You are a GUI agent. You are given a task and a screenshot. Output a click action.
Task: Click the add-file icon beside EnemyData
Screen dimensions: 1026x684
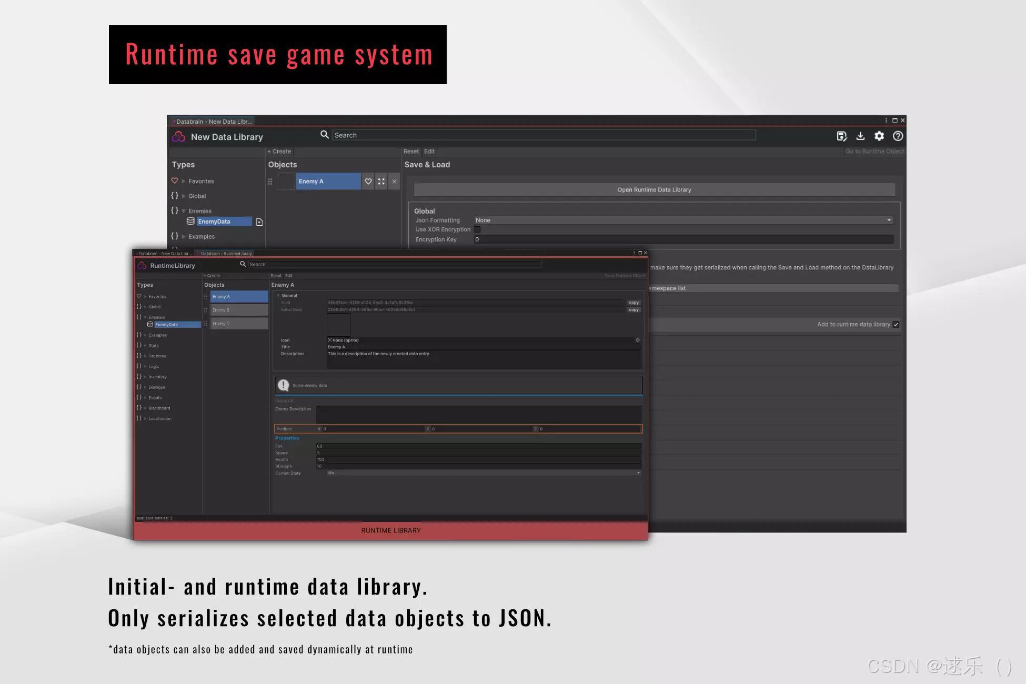(259, 222)
